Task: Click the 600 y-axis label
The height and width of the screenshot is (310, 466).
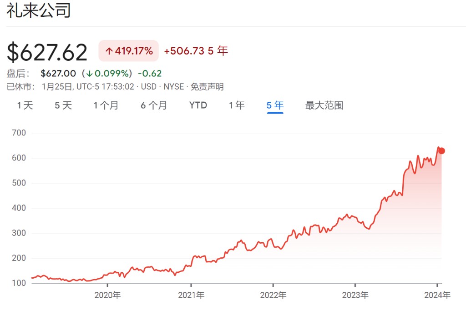Action: click(x=19, y=158)
